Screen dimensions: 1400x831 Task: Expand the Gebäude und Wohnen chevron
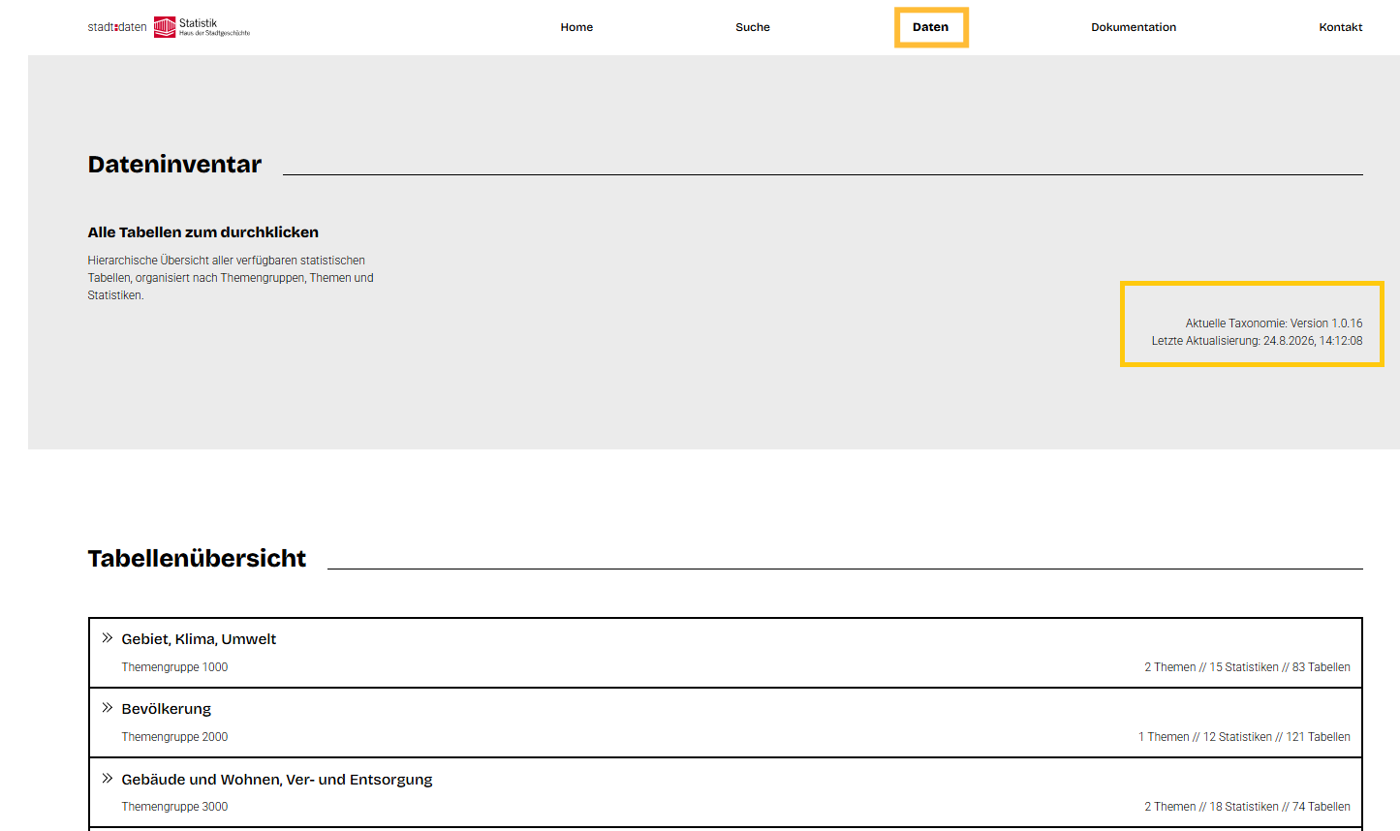108,779
